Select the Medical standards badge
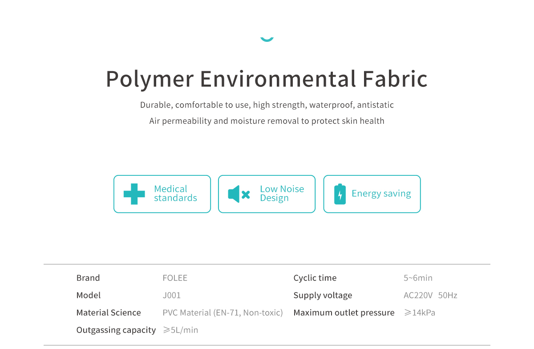Viewport: 534px width, 349px height. tap(162, 194)
